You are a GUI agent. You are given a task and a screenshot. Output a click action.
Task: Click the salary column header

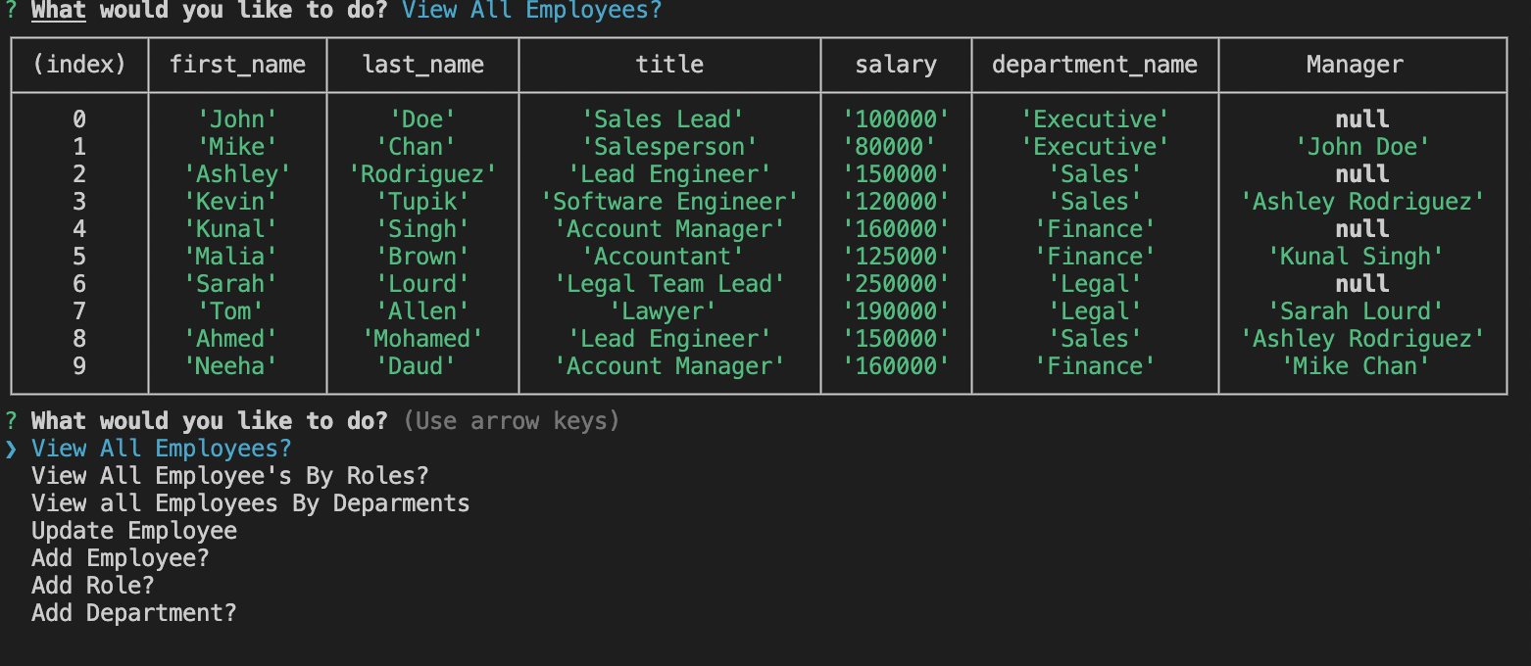[x=896, y=65]
